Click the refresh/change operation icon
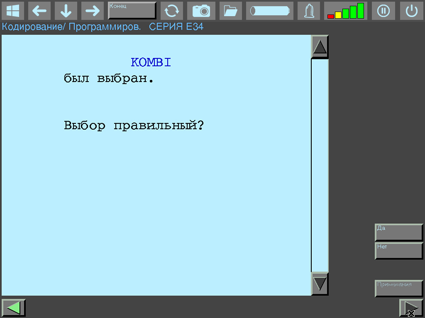This screenshot has width=425, height=318. (172, 11)
